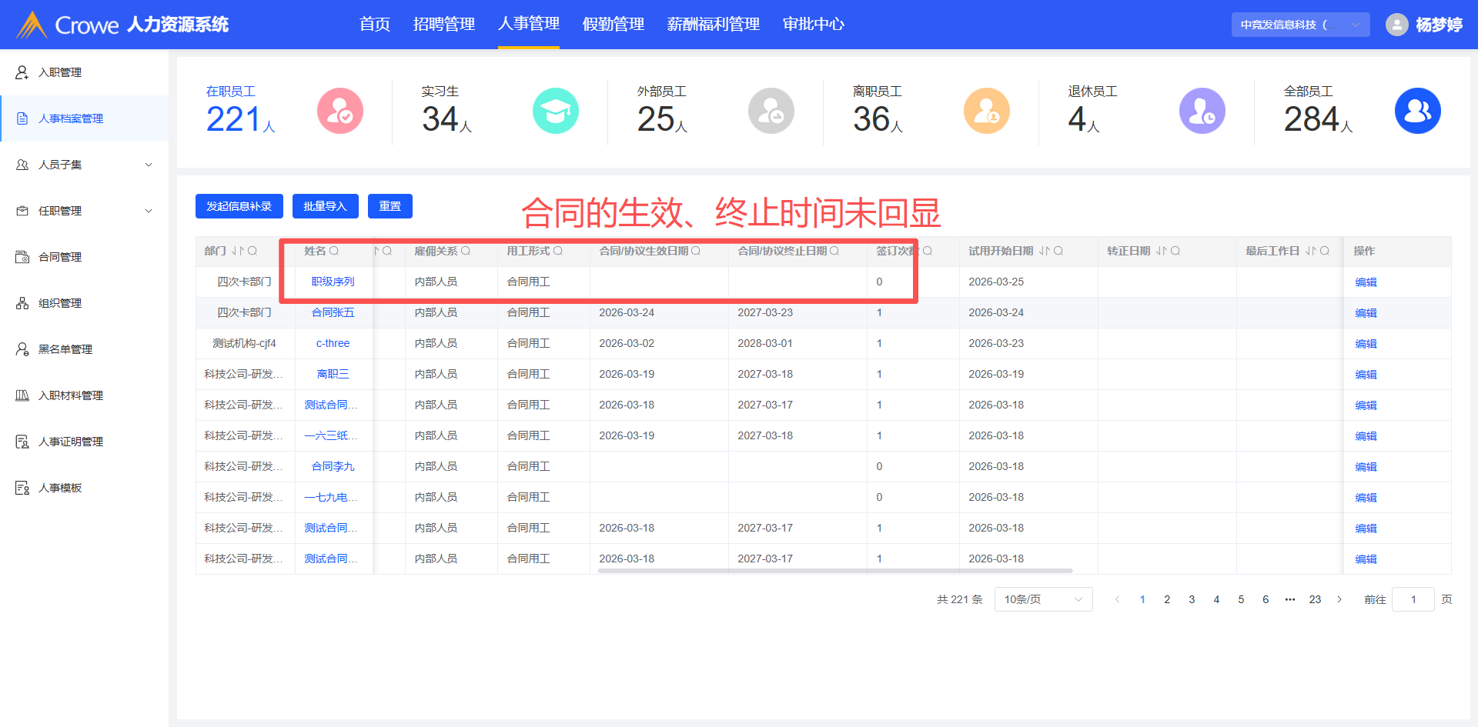Click the 退休员工 purple person icon
Screen dimensions: 1478x727
click(1202, 112)
